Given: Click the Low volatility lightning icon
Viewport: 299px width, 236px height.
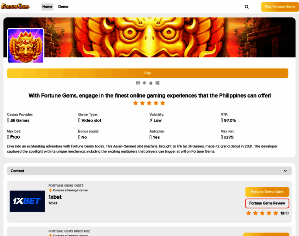Looking at the screenshot, I should coord(151,120).
